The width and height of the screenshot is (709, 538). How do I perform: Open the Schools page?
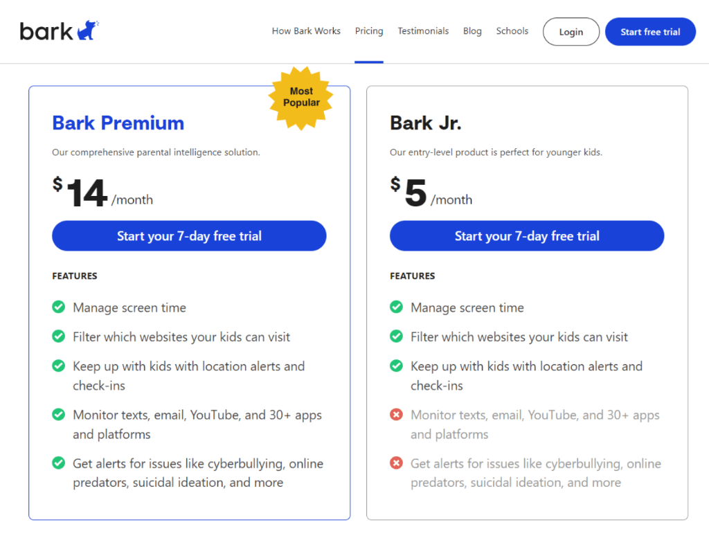click(512, 31)
